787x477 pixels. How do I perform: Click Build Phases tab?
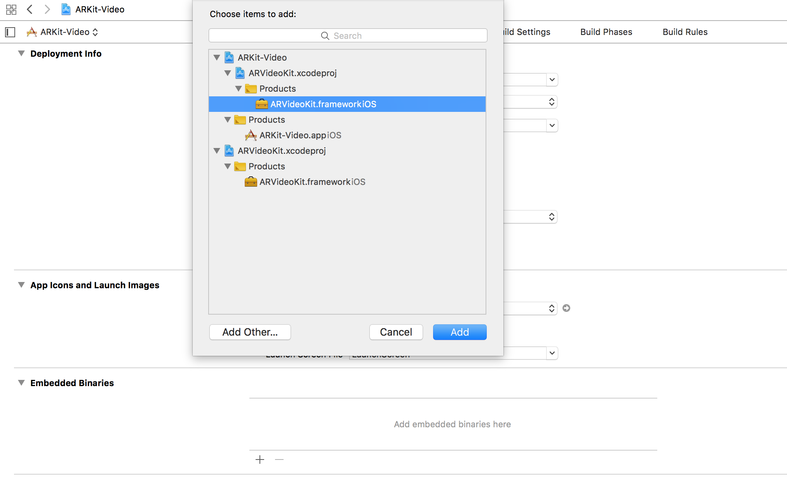pos(606,32)
